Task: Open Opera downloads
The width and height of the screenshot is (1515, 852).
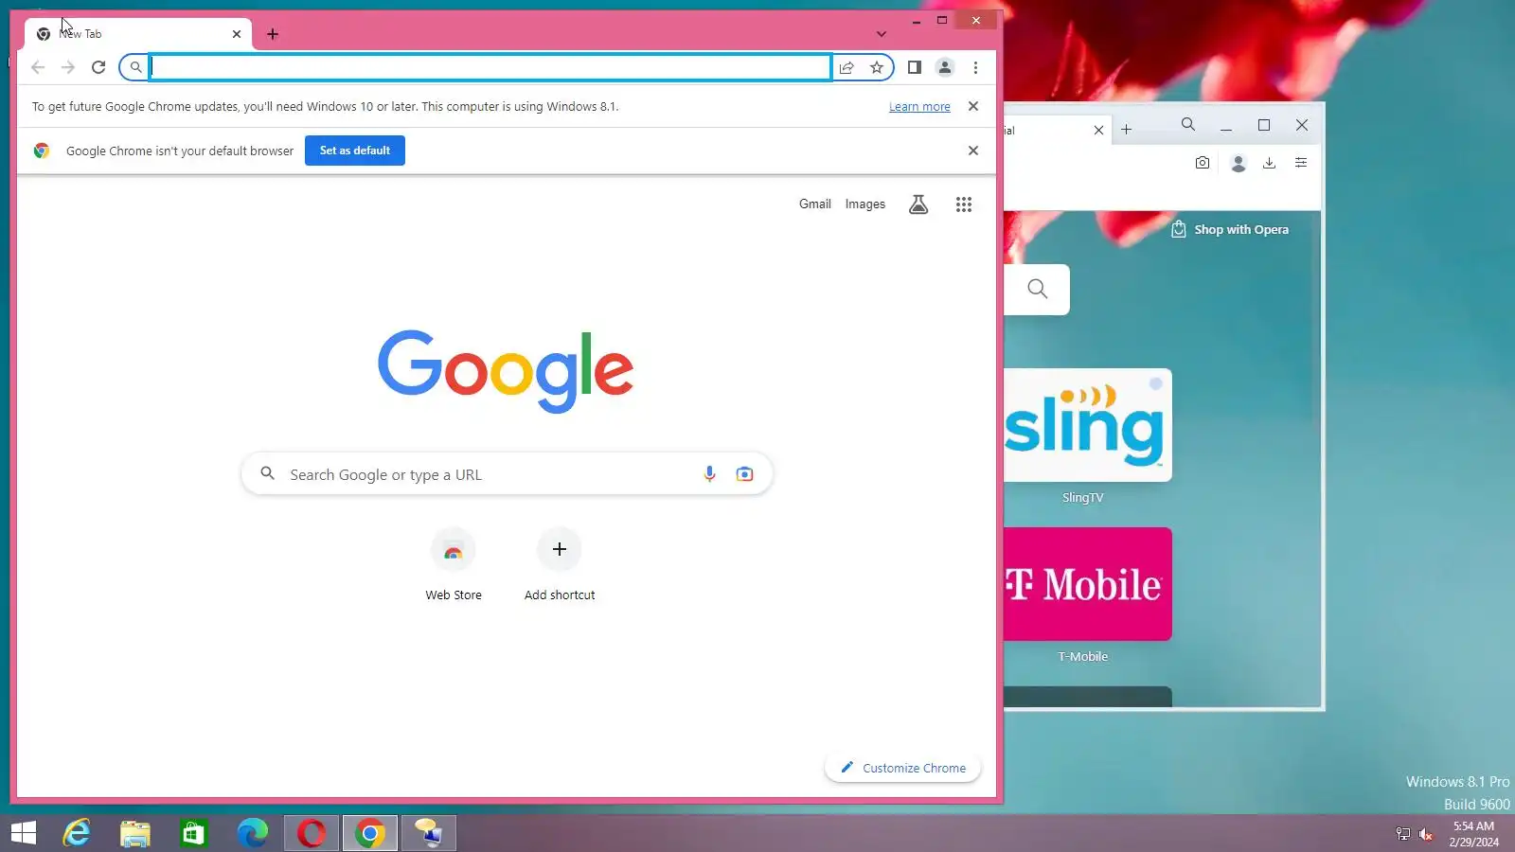Action: click(1270, 163)
